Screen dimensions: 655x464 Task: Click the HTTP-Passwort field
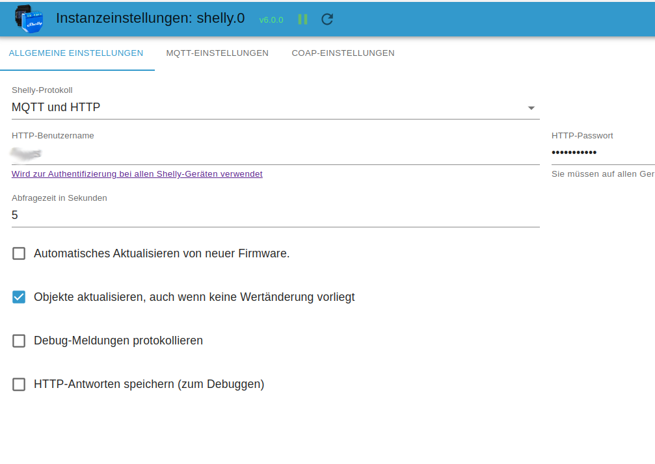tap(603, 153)
